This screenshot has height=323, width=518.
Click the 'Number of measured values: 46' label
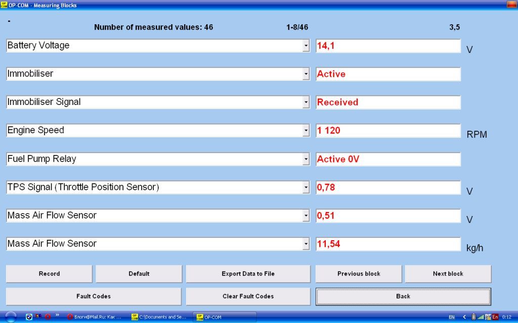[154, 27]
